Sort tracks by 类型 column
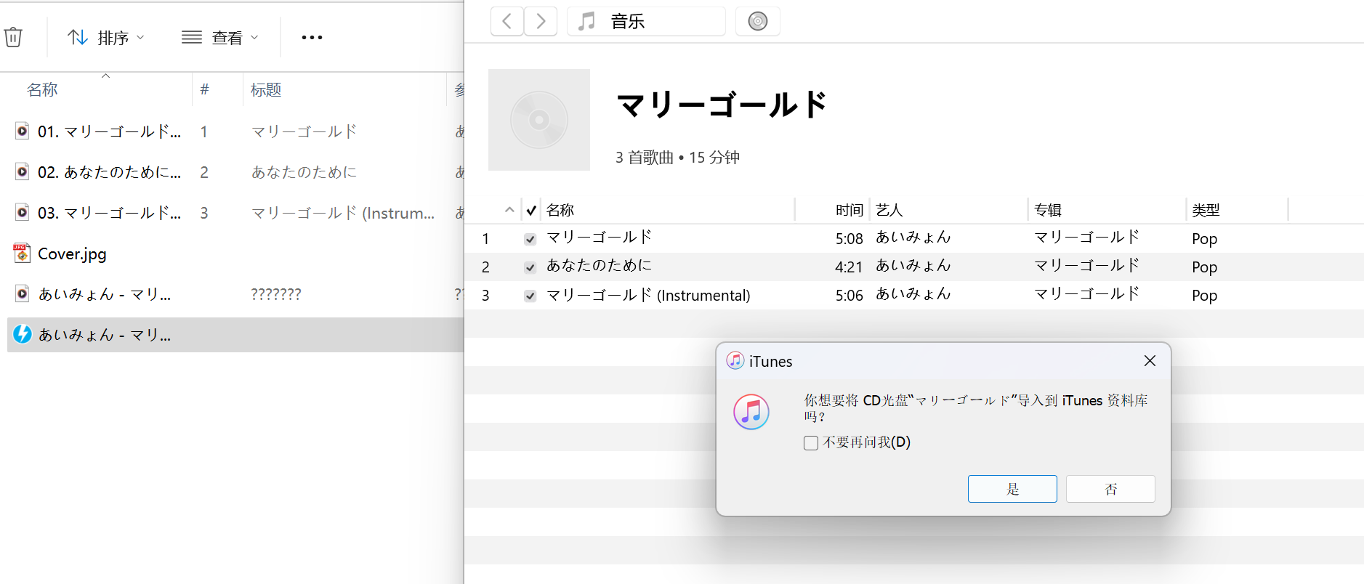The width and height of the screenshot is (1364, 584). pos(1206,210)
